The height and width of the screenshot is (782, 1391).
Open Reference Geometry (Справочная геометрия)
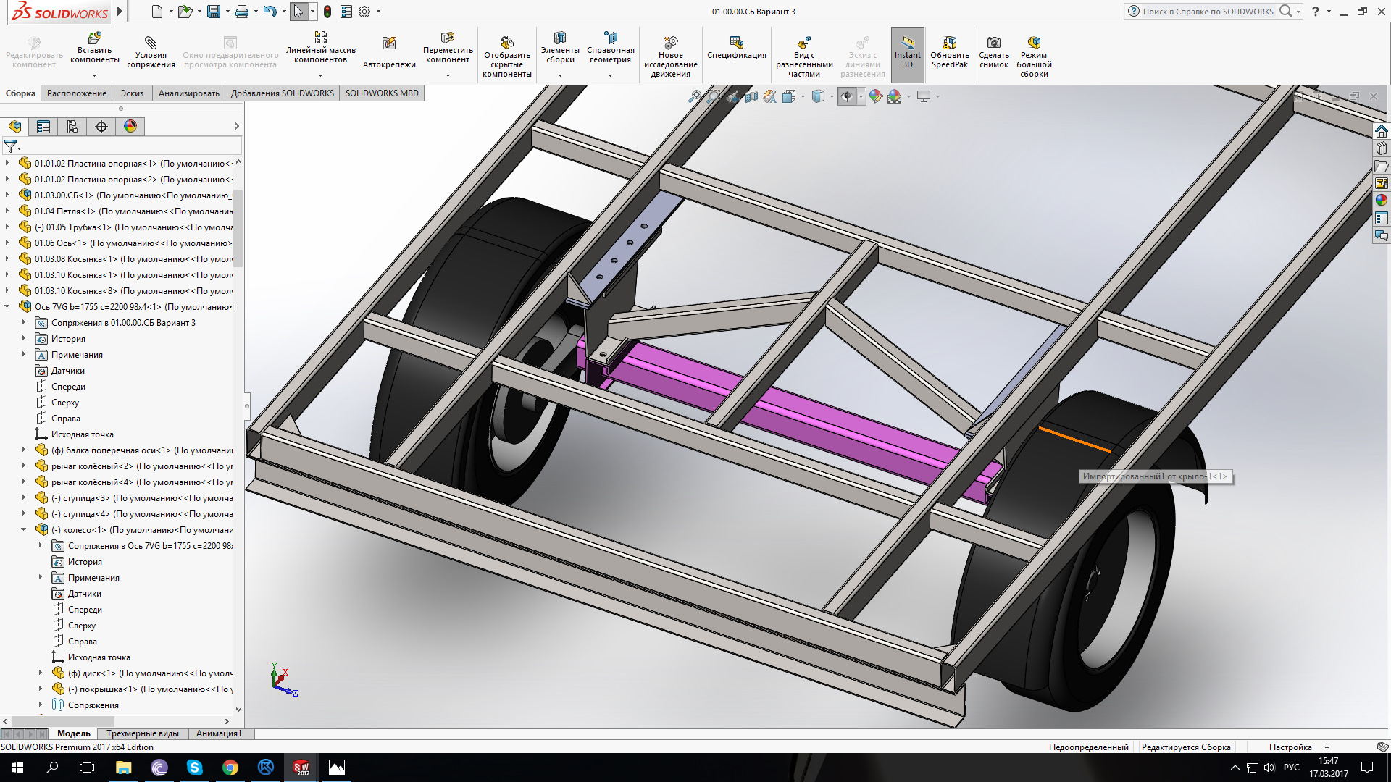click(610, 48)
